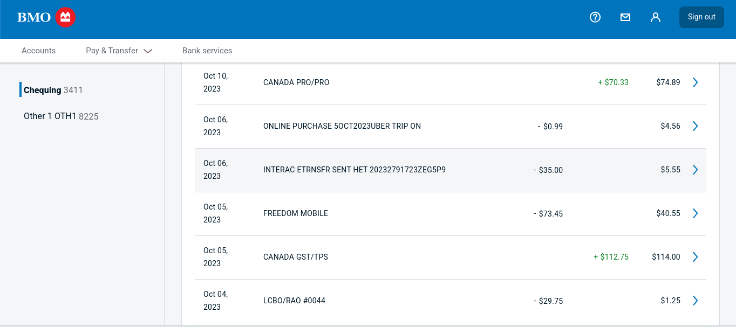Expand the FREEDOM MOBILE transaction chevron

[x=695, y=213]
